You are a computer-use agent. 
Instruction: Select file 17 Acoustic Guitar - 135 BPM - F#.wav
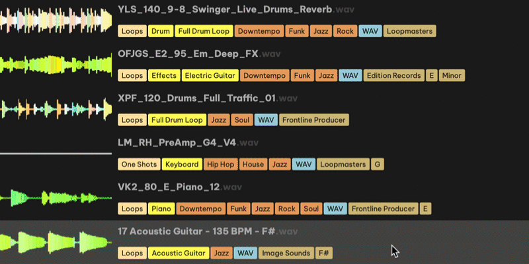[208, 232]
